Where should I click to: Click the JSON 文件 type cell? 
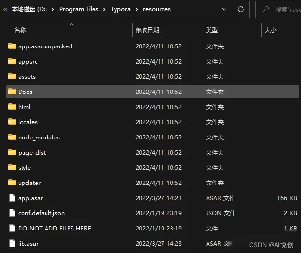tap(221, 213)
